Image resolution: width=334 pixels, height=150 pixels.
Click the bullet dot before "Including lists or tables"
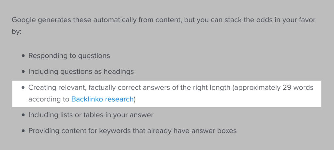pyautogui.click(x=23, y=115)
